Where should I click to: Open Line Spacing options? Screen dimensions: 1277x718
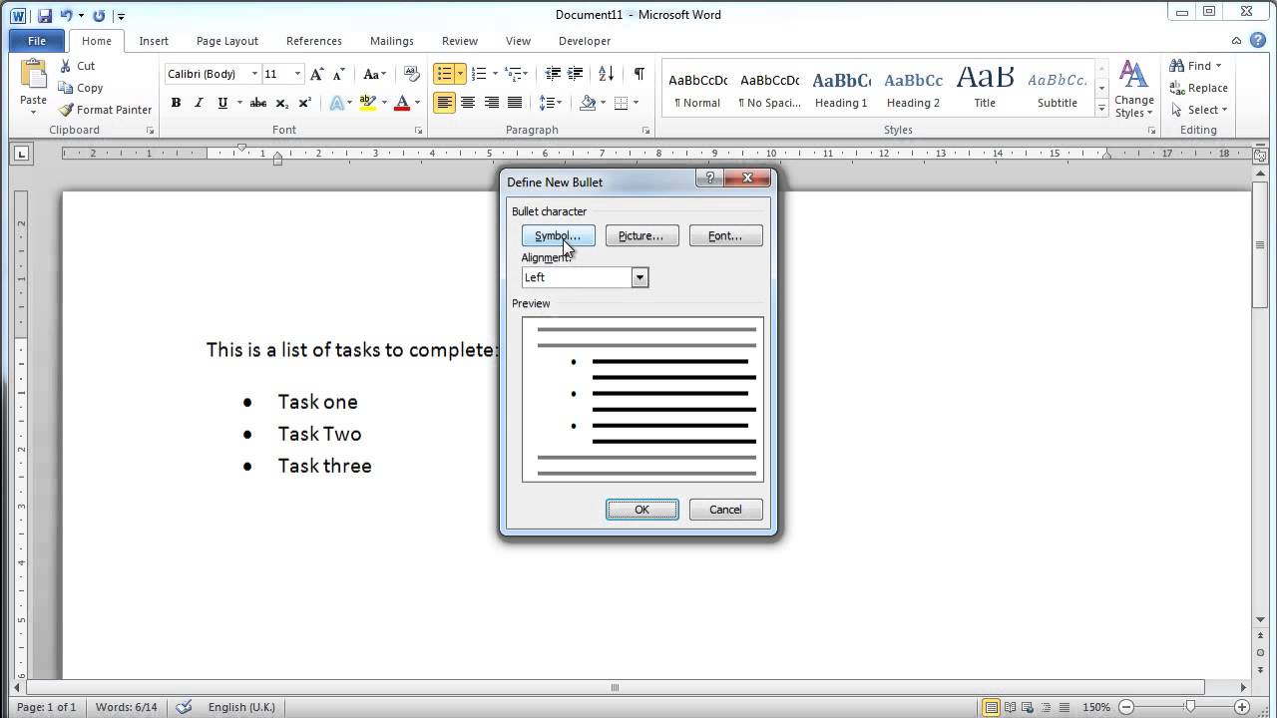point(548,103)
